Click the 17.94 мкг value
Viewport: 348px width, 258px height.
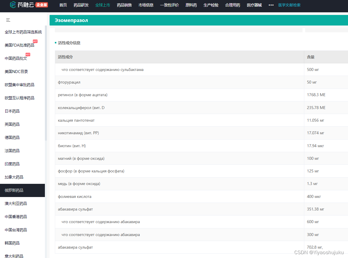[x=315, y=146]
